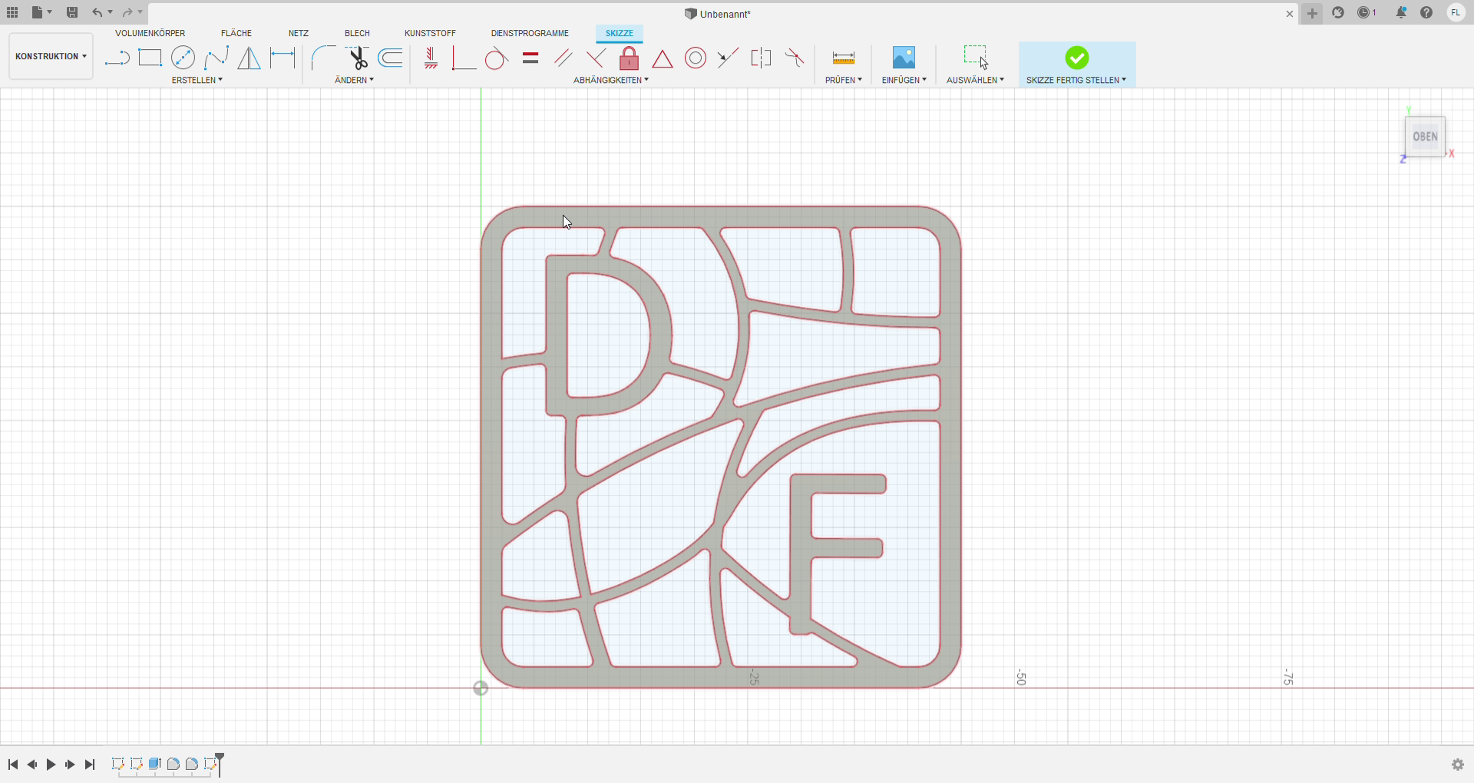
Task: Expand the ABHÄNGIGKEITEN dropdown
Action: pos(610,80)
